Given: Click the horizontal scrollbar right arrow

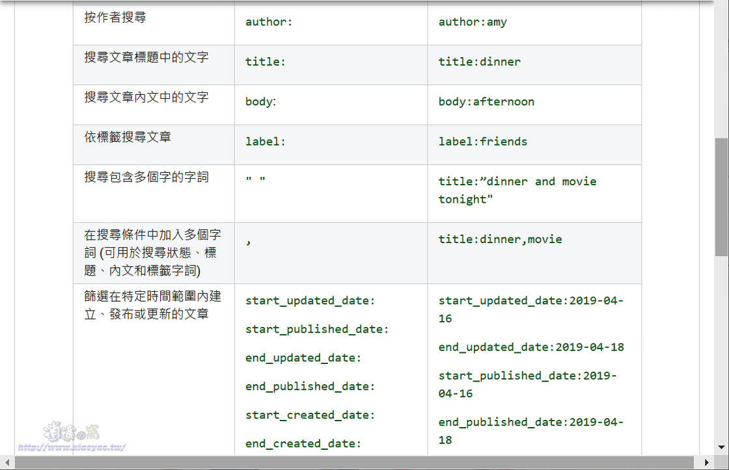Looking at the screenshot, I should tap(707, 463).
